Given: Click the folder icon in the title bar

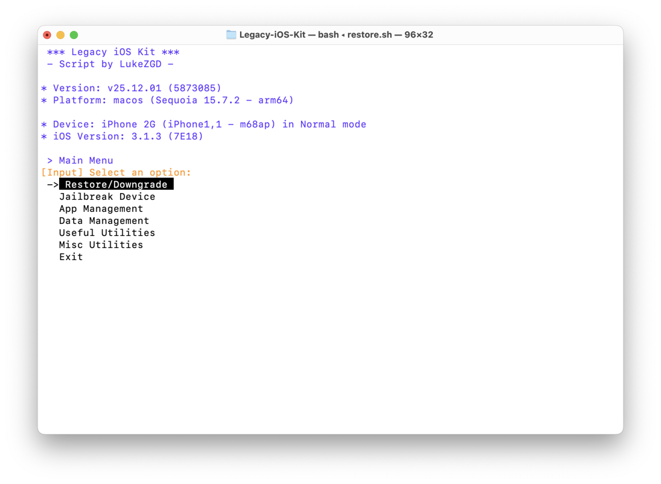Looking at the screenshot, I should click(231, 35).
